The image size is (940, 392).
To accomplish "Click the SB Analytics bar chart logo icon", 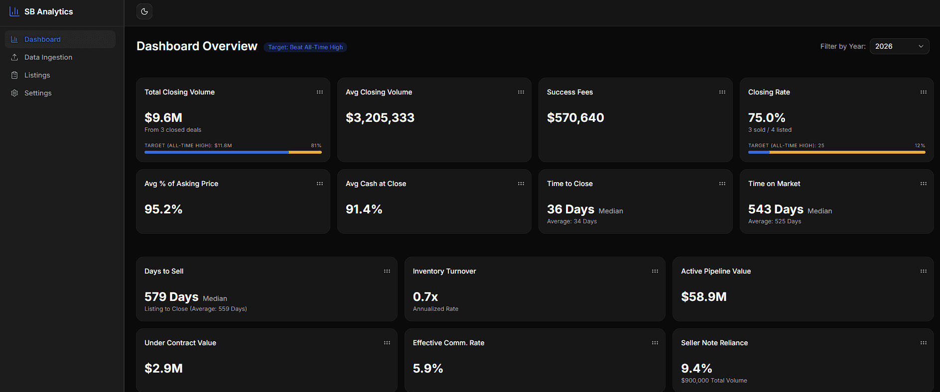I will coord(14,11).
